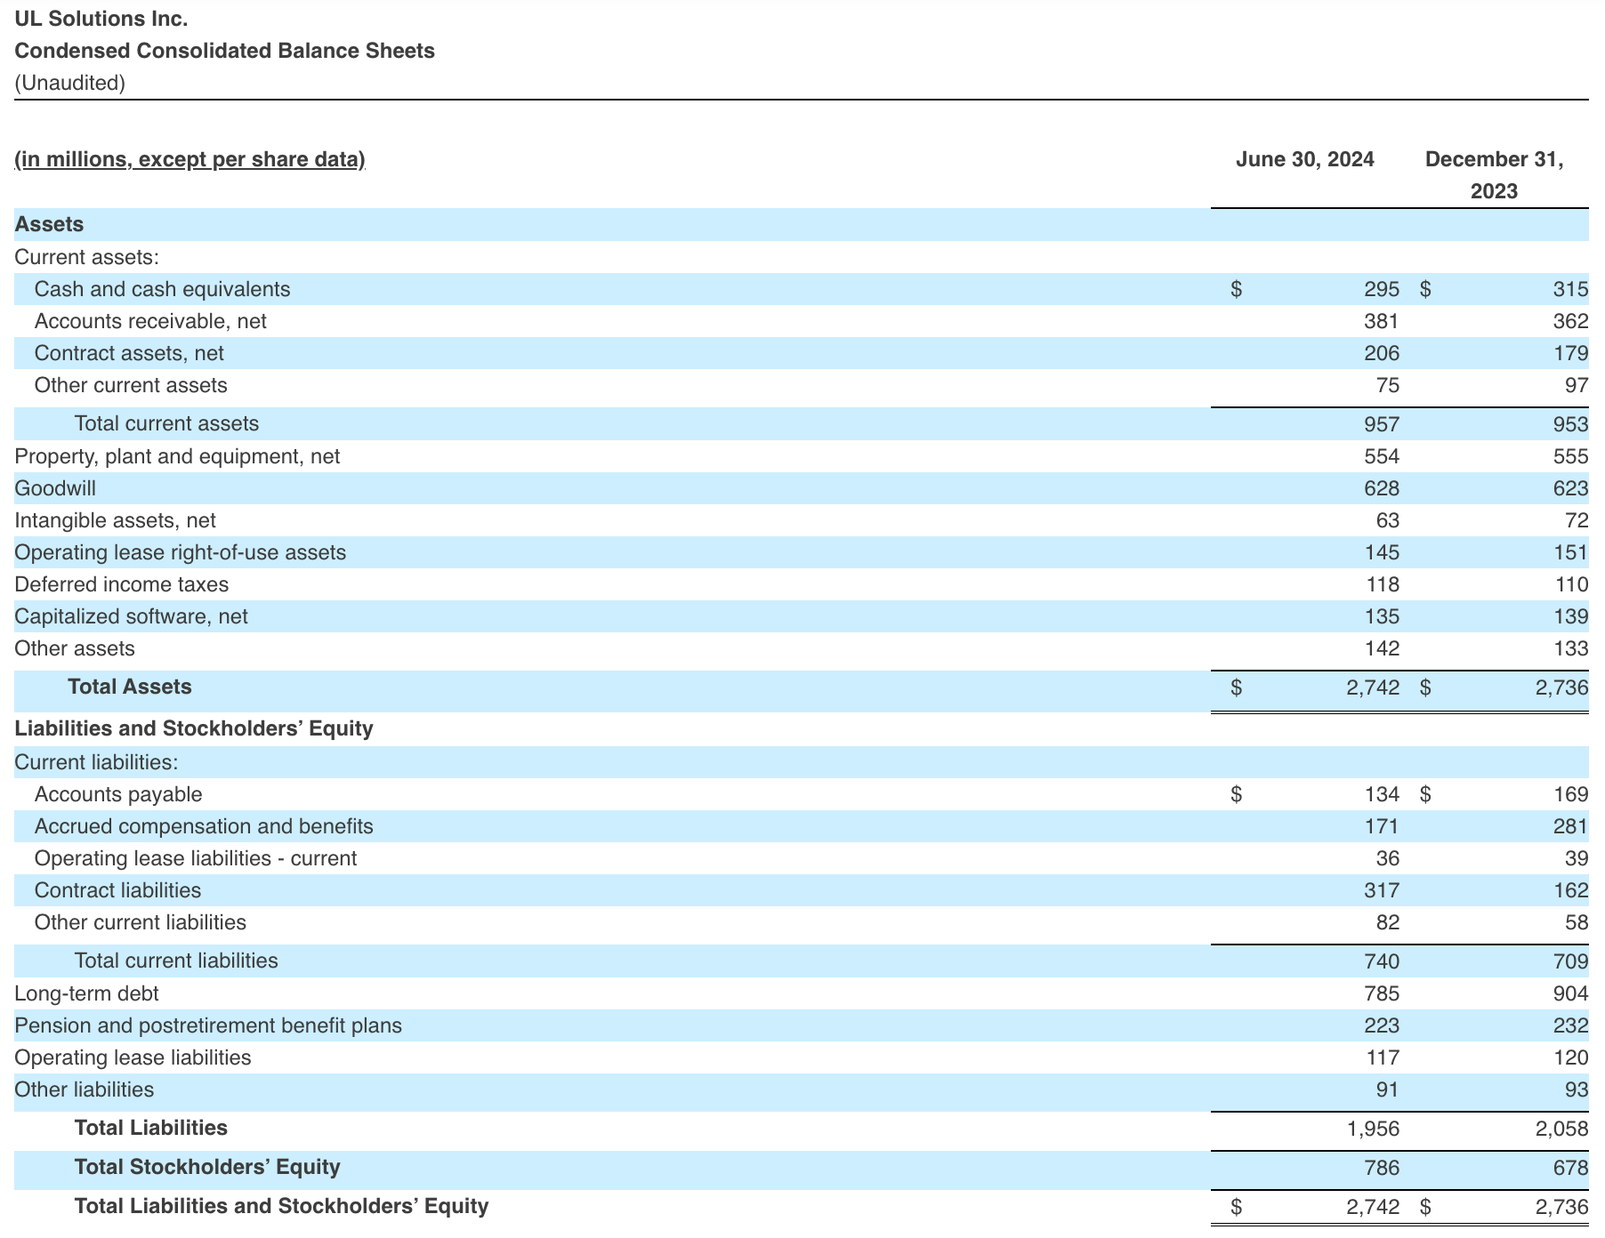
Task: Select the bold 'Total Liabilities' label
Action: (x=151, y=1128)
